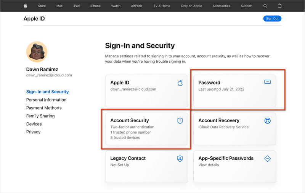Open the Store menu
Viewport: 305px width, 193px height.
tap(42, 6)
